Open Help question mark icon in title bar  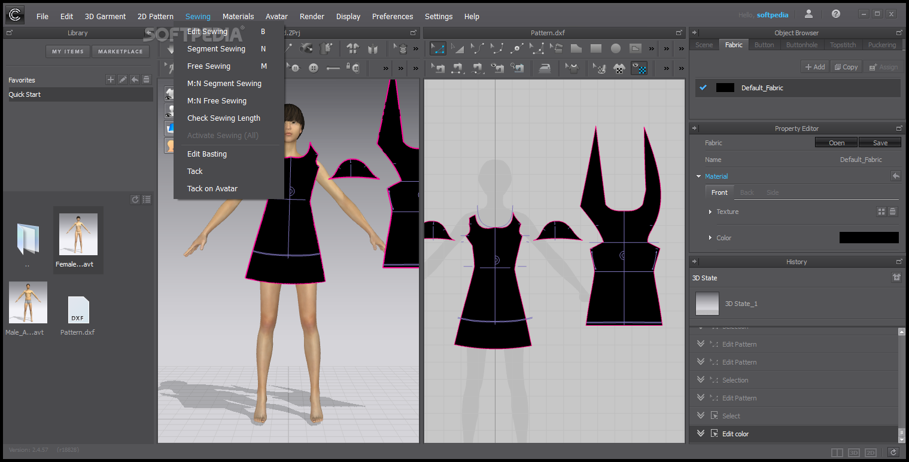[x=836, y=14]
